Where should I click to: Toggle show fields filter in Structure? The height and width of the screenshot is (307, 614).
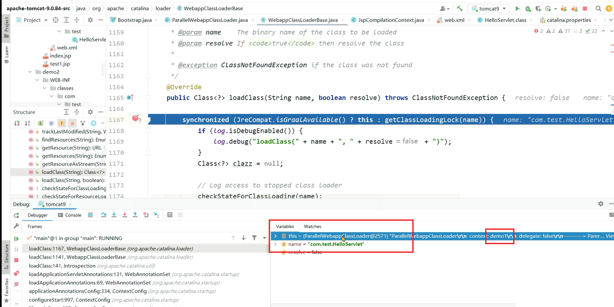click(x=62, y=123)
